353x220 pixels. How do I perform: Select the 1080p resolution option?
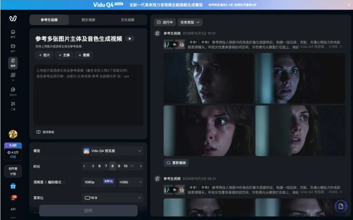click(x=99, y=182)
